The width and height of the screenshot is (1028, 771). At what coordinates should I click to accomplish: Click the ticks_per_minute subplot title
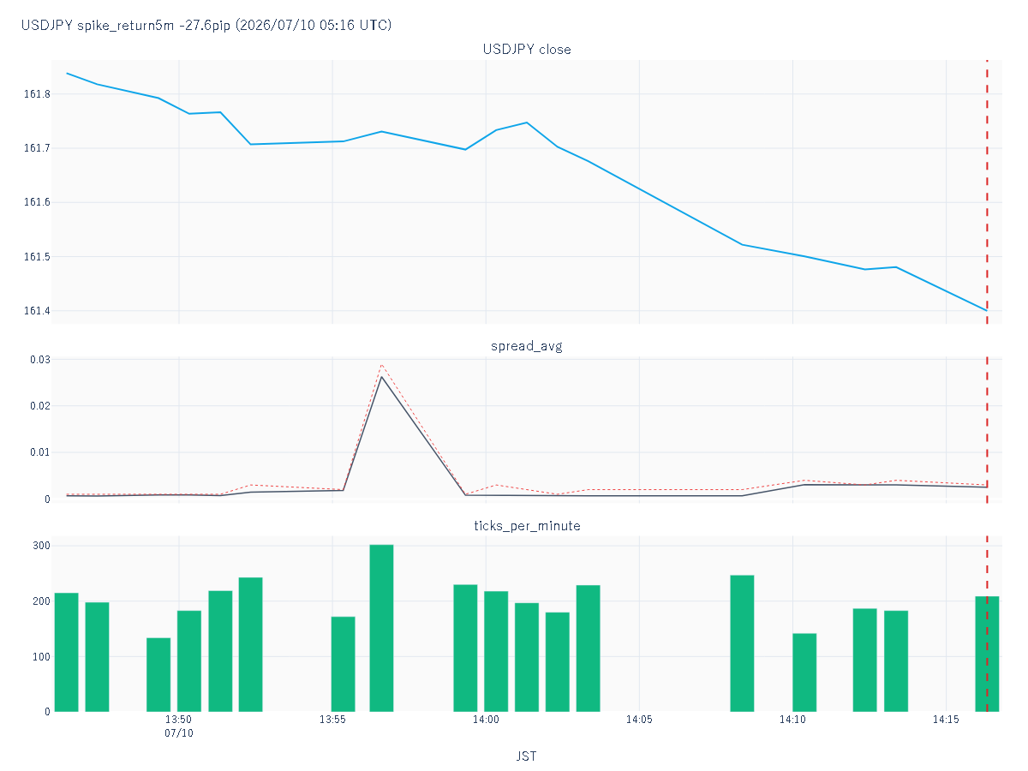[x=527, y=525]
